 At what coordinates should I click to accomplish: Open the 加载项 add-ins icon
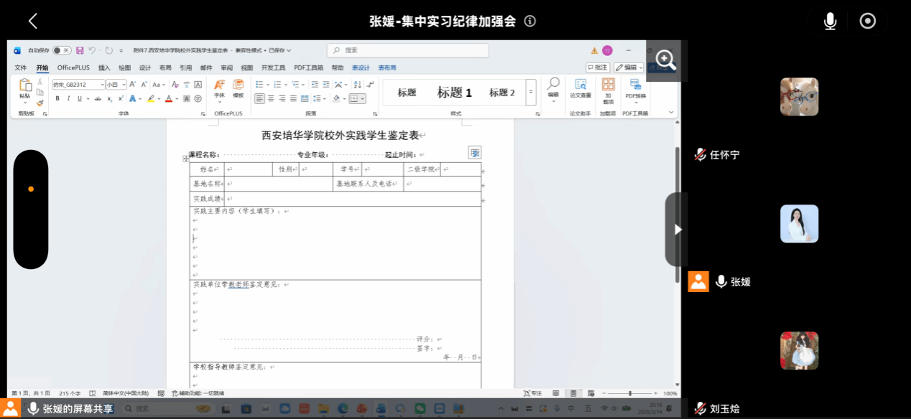608,86
